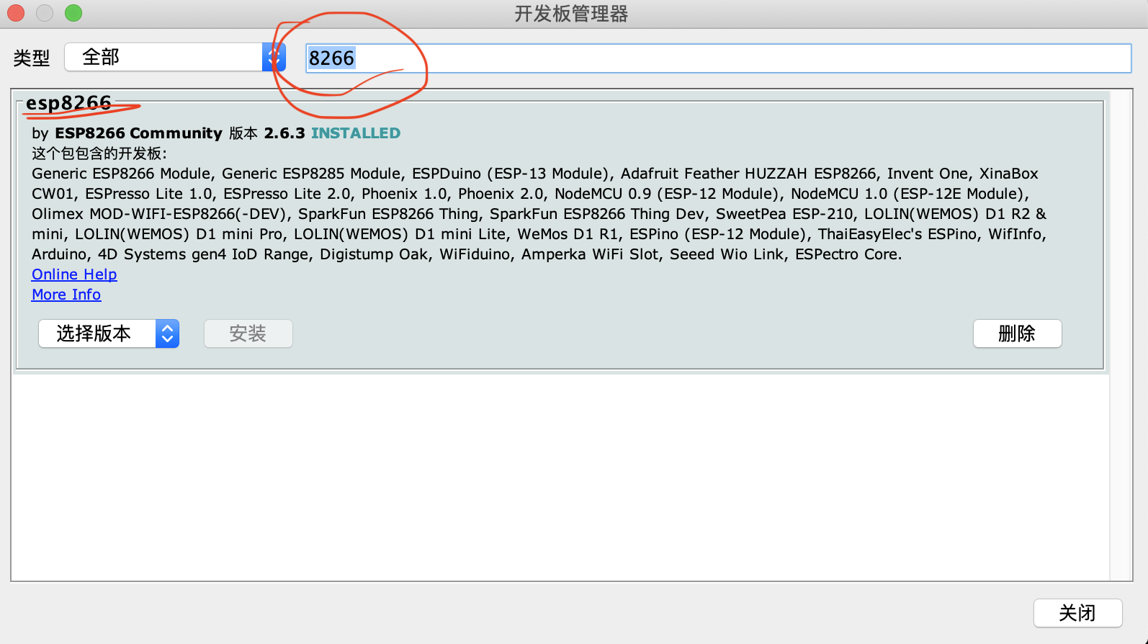Click the blue arrows on 选择版本 selector
The height and width of the screenshot is (644, 1148).
pos(167,334)
